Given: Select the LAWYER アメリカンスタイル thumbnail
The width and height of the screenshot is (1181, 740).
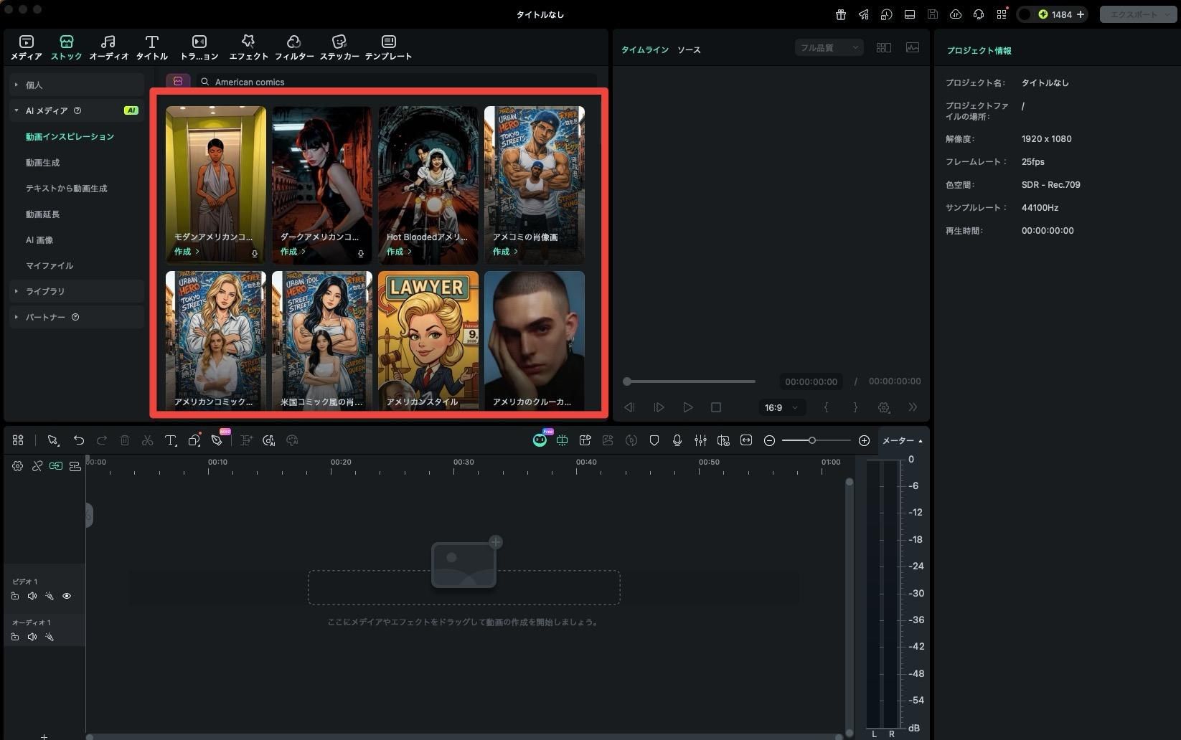Looking at the screenshot, I should tap(428, 341).
